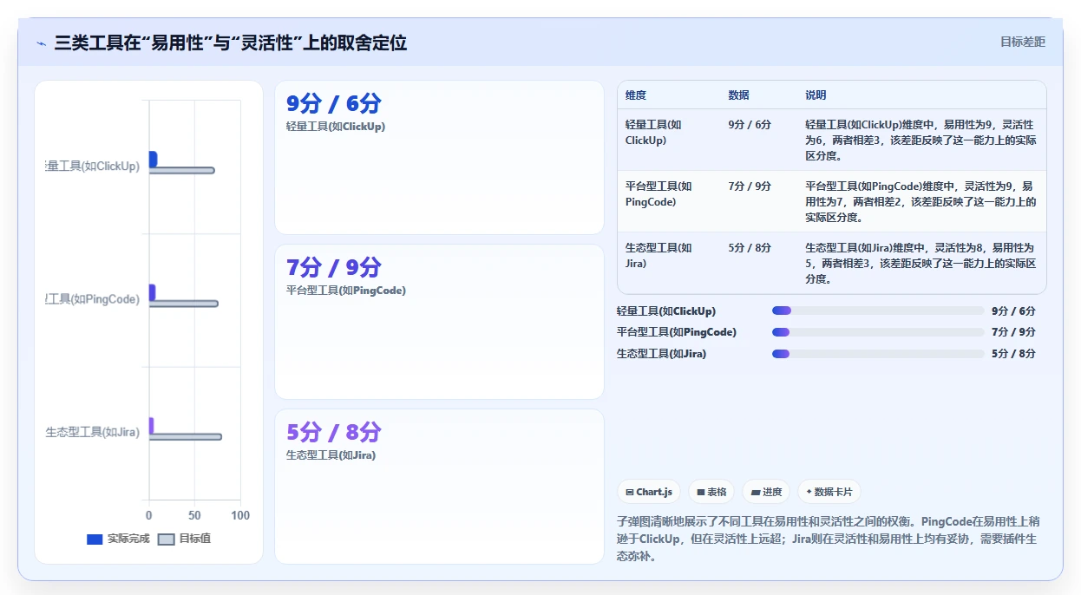The height and width of the screenshot is (595, 1081).
Task: Click the 100 value on the chart axis
Action: coord(240,515)
